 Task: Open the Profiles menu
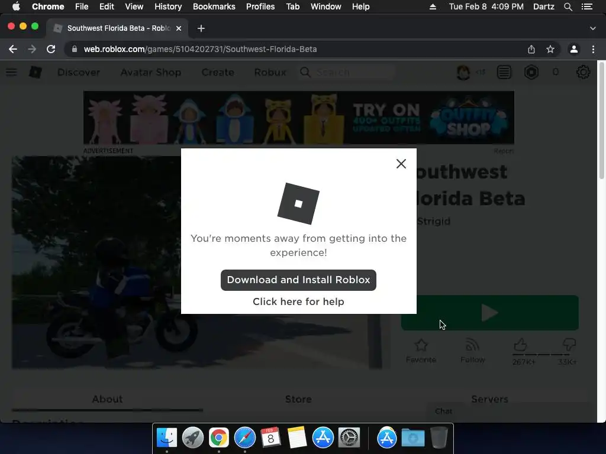260,7
